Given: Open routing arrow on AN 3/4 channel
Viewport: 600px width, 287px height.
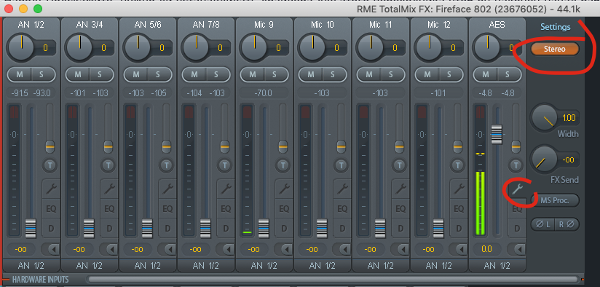Looking at the screenshot, I should [x=108, y=250].
